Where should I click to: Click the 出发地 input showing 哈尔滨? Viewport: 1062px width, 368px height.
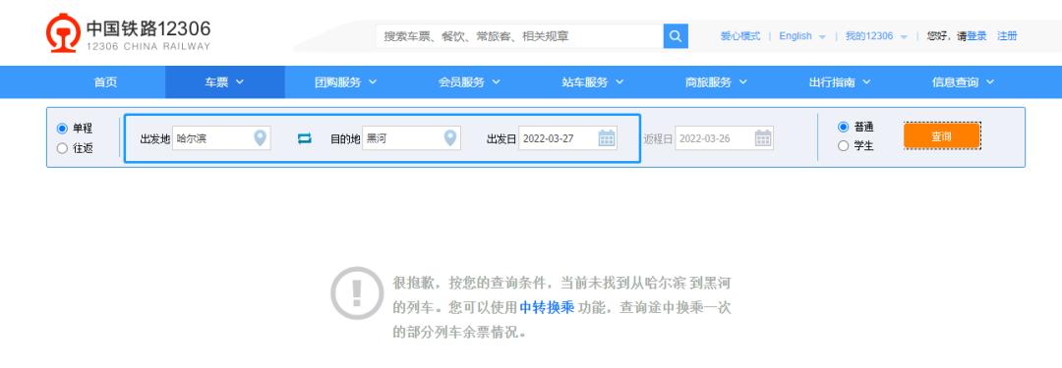[221, 138]
